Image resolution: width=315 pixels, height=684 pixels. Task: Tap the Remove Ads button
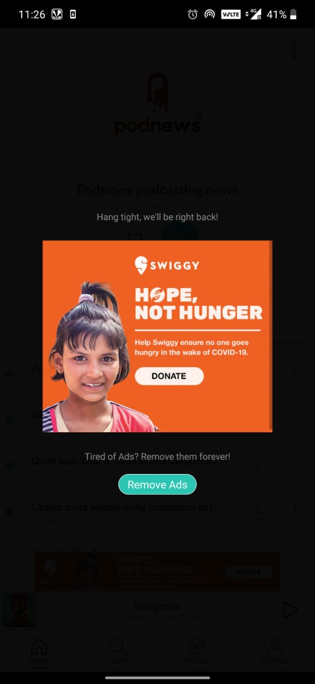pyautogui.click(x=157, y=485)
